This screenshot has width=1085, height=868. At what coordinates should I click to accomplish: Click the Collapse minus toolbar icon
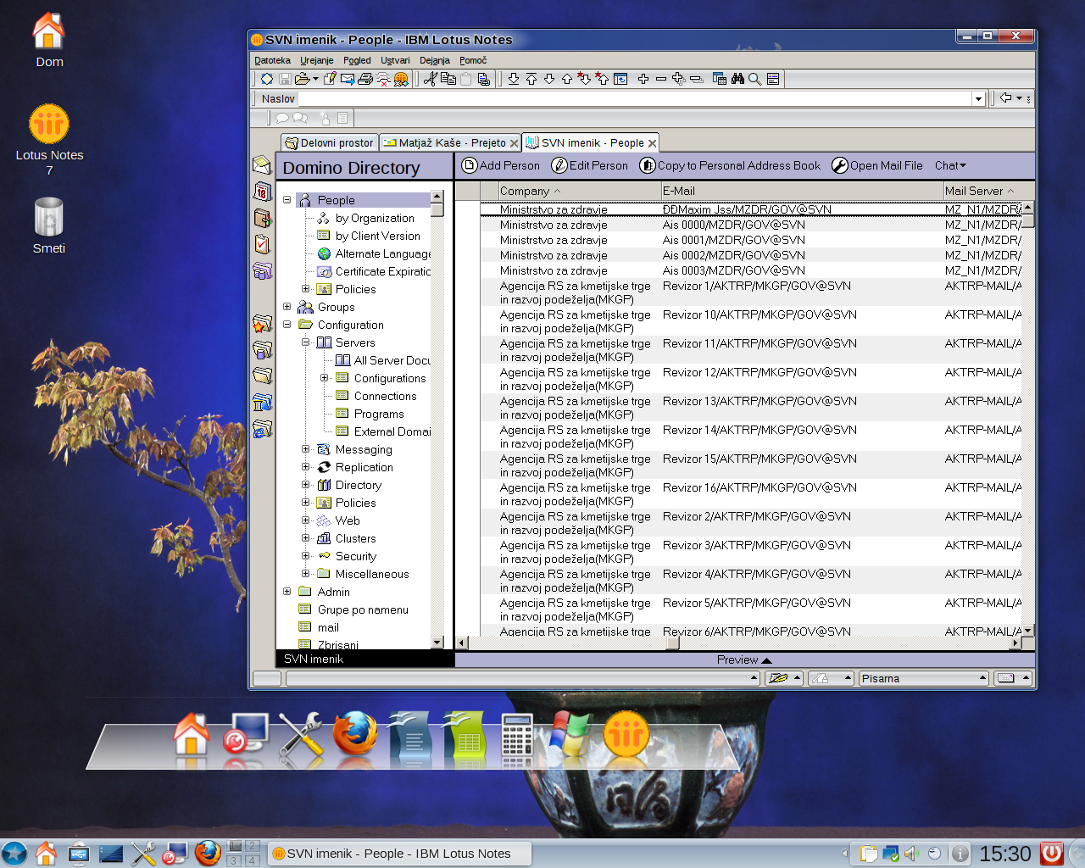pyautogui.click(x=661, y=79)
